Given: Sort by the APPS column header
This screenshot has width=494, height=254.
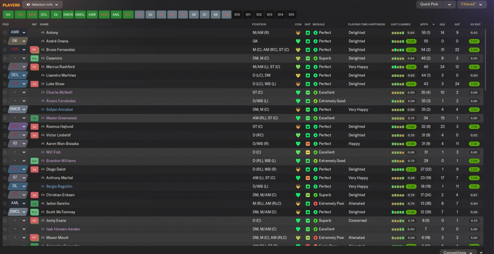Looking at the screenshot, I should tap(424, 24).
